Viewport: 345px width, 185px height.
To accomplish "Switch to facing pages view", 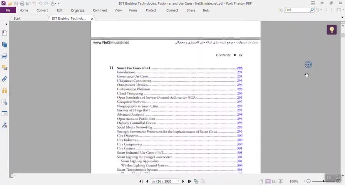I will 274,181.
